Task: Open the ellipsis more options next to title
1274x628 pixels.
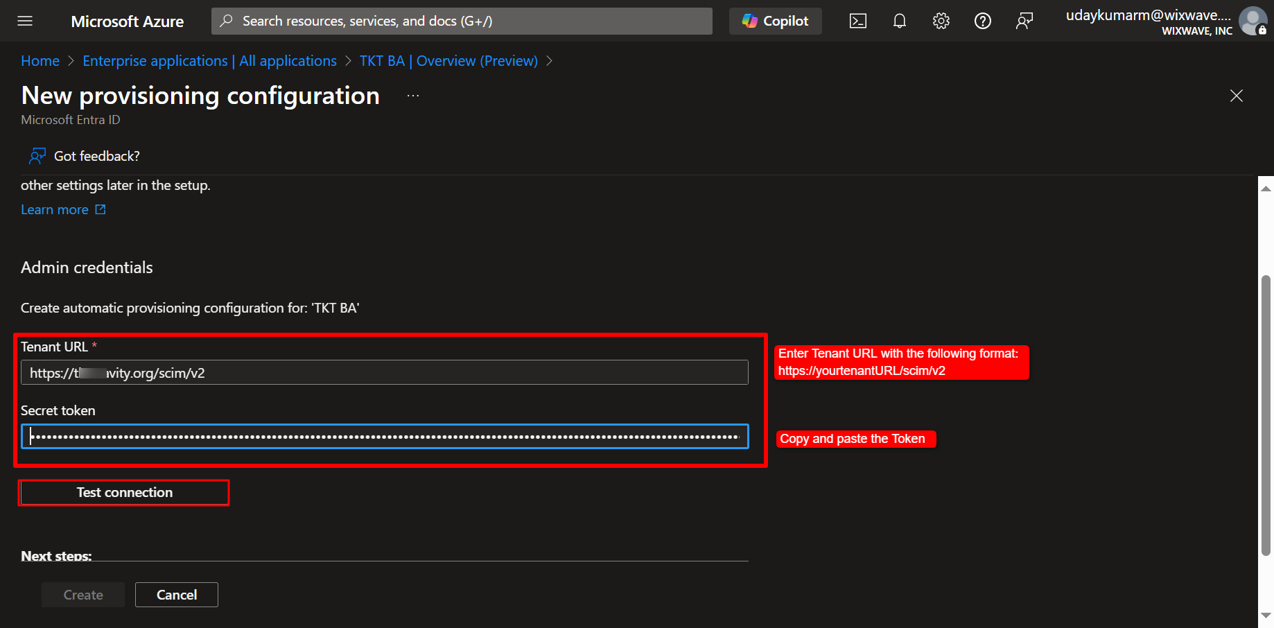Action: click(413, 96)
